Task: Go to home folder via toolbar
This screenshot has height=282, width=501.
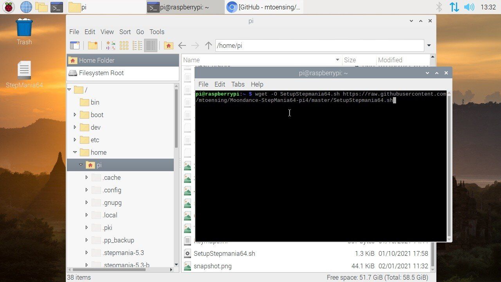Action: tap(169, 45)
